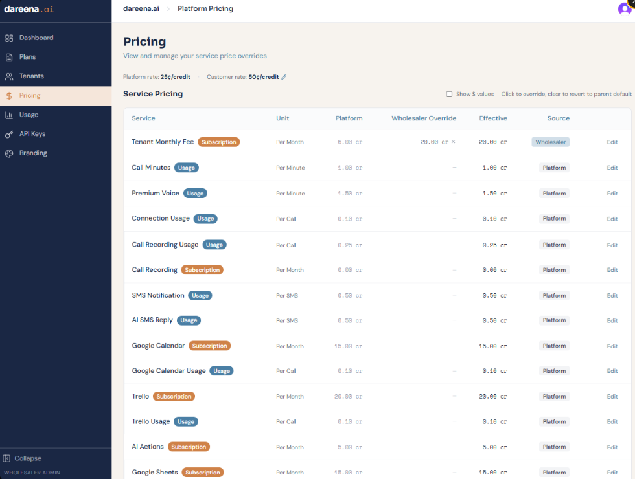Collapse the sidebar with the Collapse control
The height and width of the screenshot is (479, 635).
22,458
